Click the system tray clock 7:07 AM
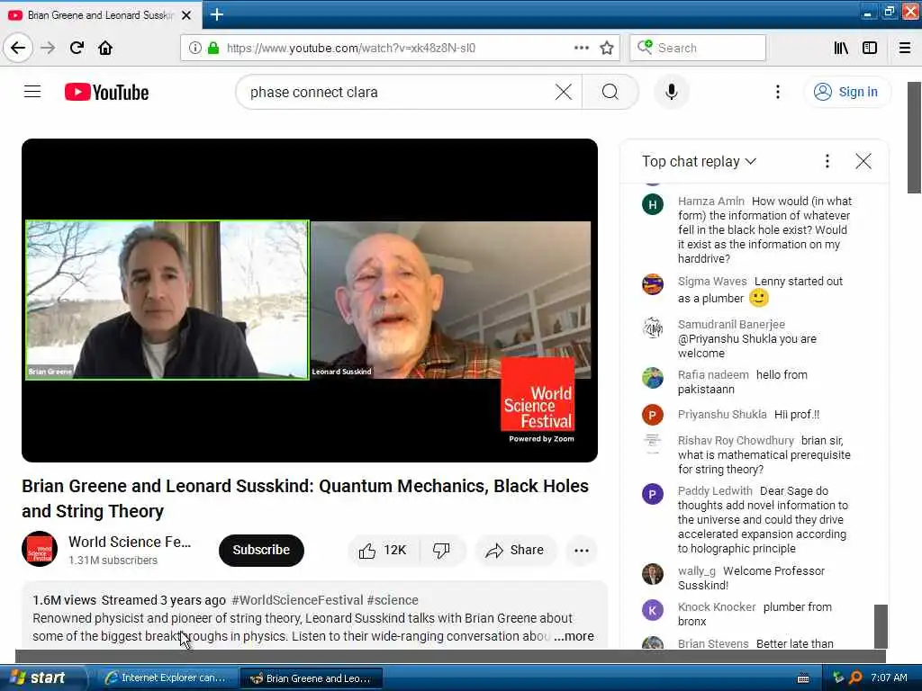Image resolution: width=922 pixels, height=691 pixels. tap(889, 678)
